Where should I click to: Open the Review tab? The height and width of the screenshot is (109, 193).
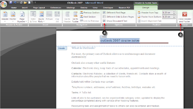point(84,8)
